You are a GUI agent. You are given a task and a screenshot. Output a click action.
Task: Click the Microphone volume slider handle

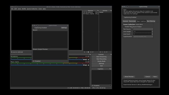click(84, 60)
